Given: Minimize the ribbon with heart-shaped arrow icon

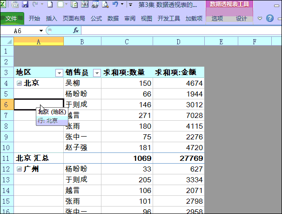Looking at the screenshot, I should 260,19.
